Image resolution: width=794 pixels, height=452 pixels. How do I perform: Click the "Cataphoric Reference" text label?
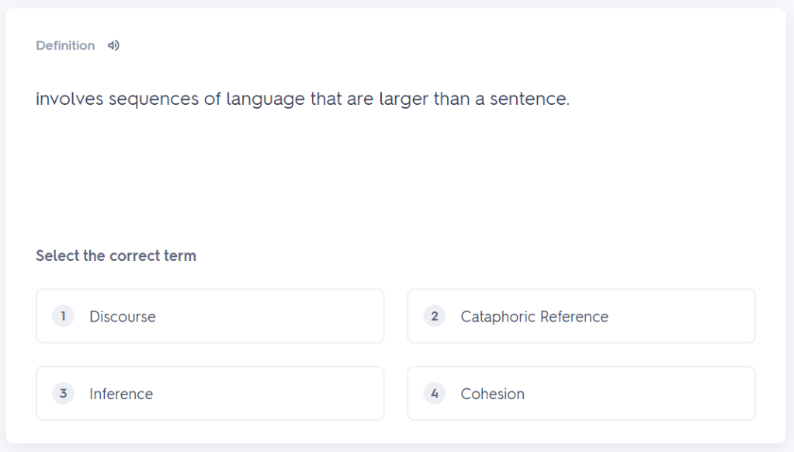(534, 317)
